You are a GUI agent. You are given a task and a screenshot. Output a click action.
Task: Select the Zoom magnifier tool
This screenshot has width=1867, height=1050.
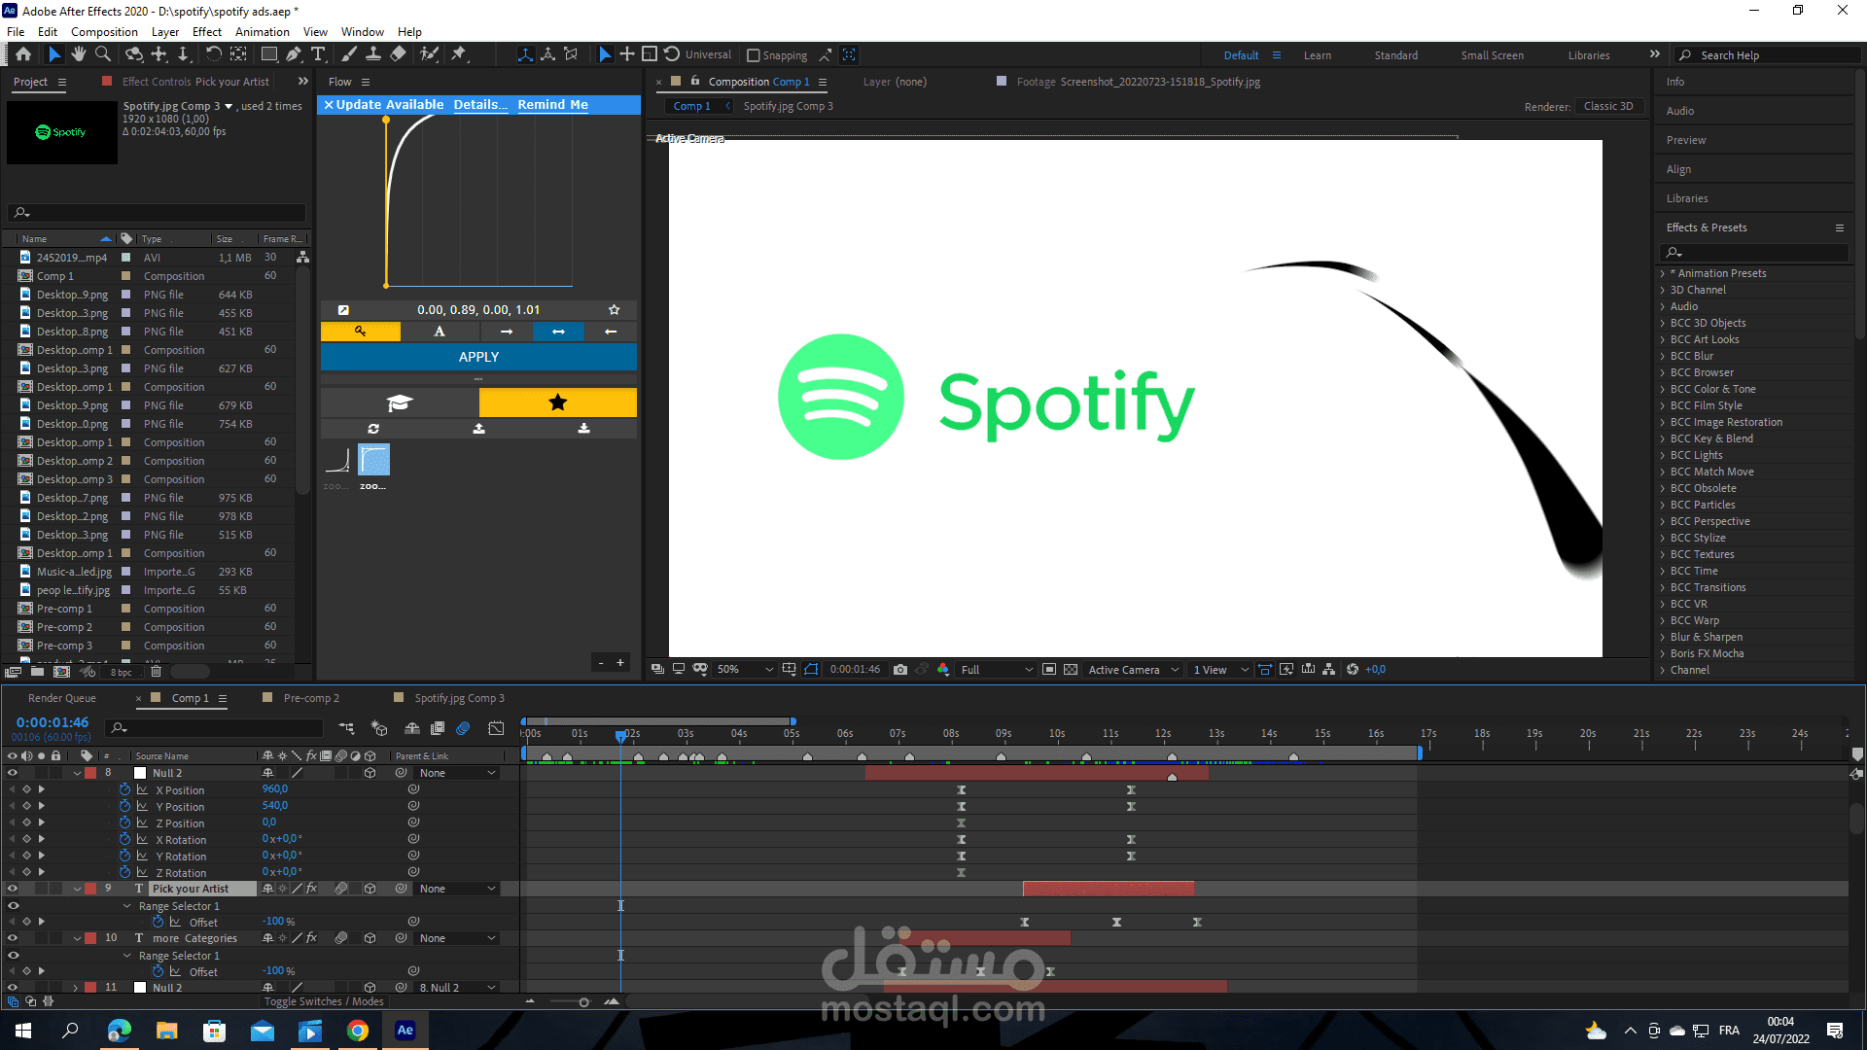pos(103,54)
